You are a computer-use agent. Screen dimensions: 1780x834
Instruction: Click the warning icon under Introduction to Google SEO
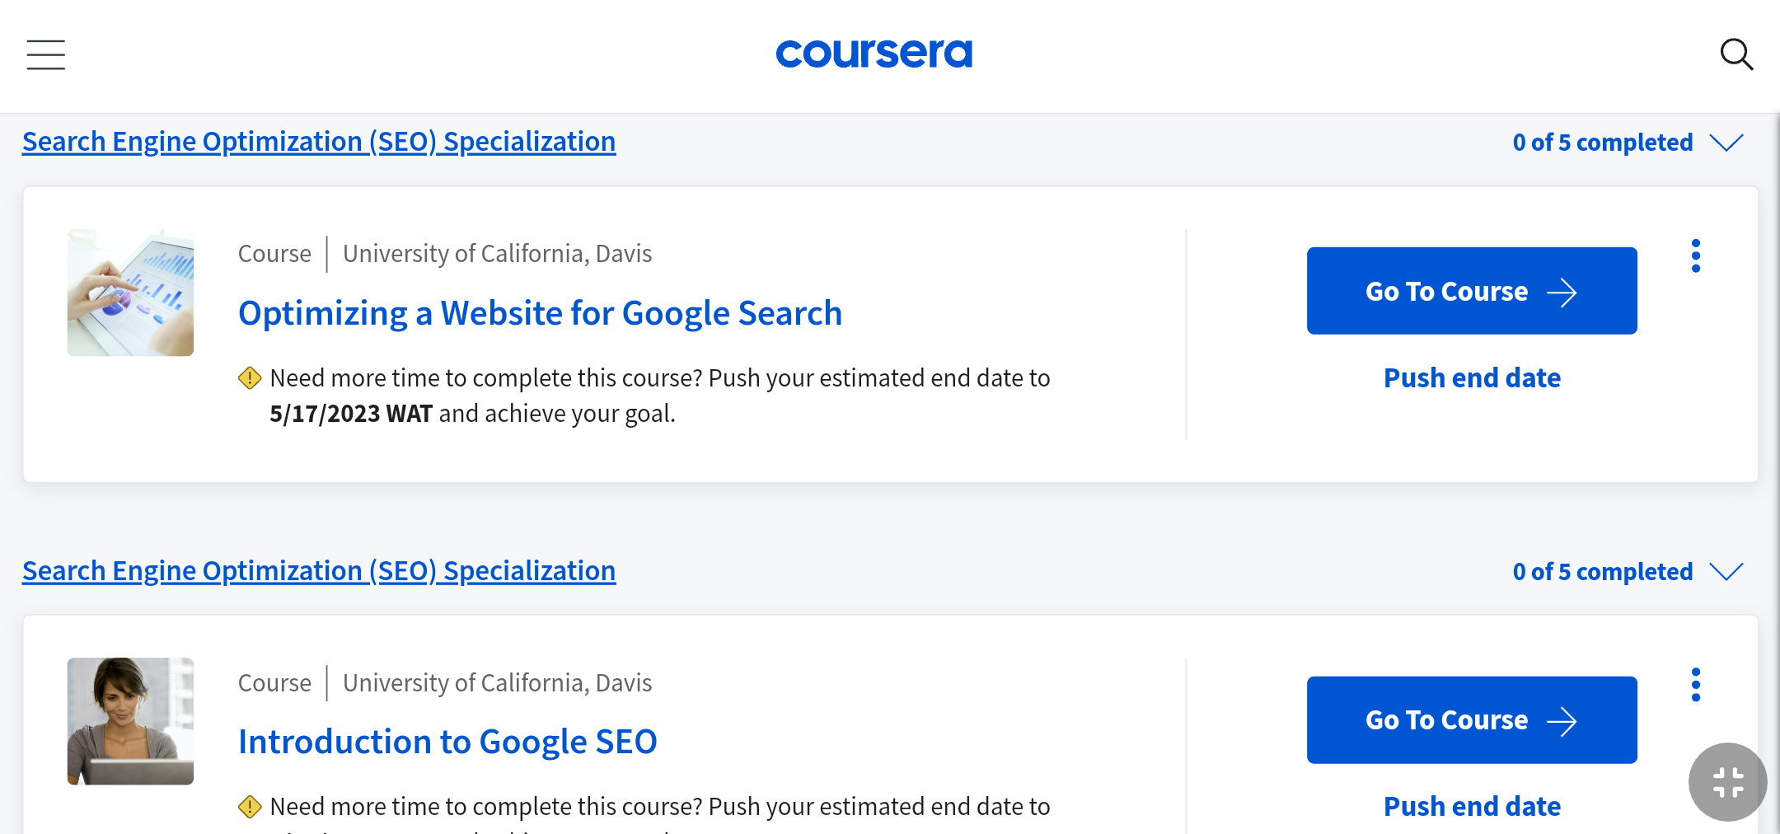pyautogui.click(x=250, y=805)
